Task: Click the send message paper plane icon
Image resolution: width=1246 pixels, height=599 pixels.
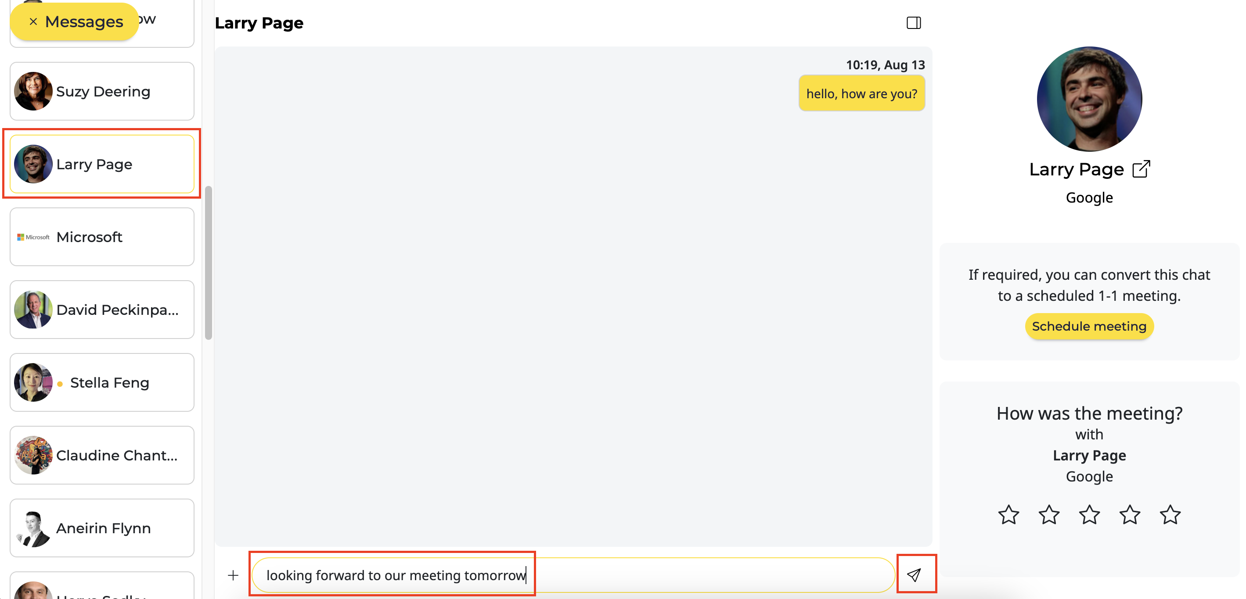Action: 914,574
